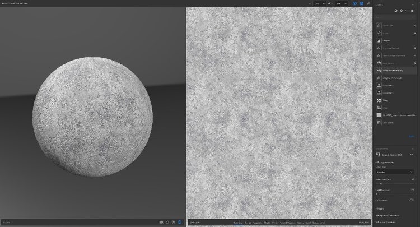Collapse the Main parameters section

click(385, 163)
